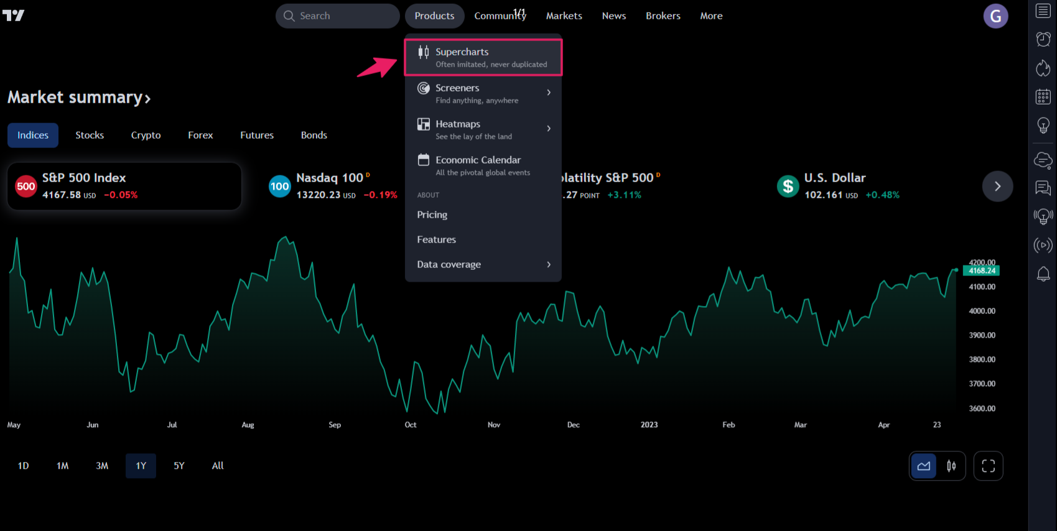Screen dimensions: 1057x531
Task: Open the Brokers menu
Action: tap(663, 16)
